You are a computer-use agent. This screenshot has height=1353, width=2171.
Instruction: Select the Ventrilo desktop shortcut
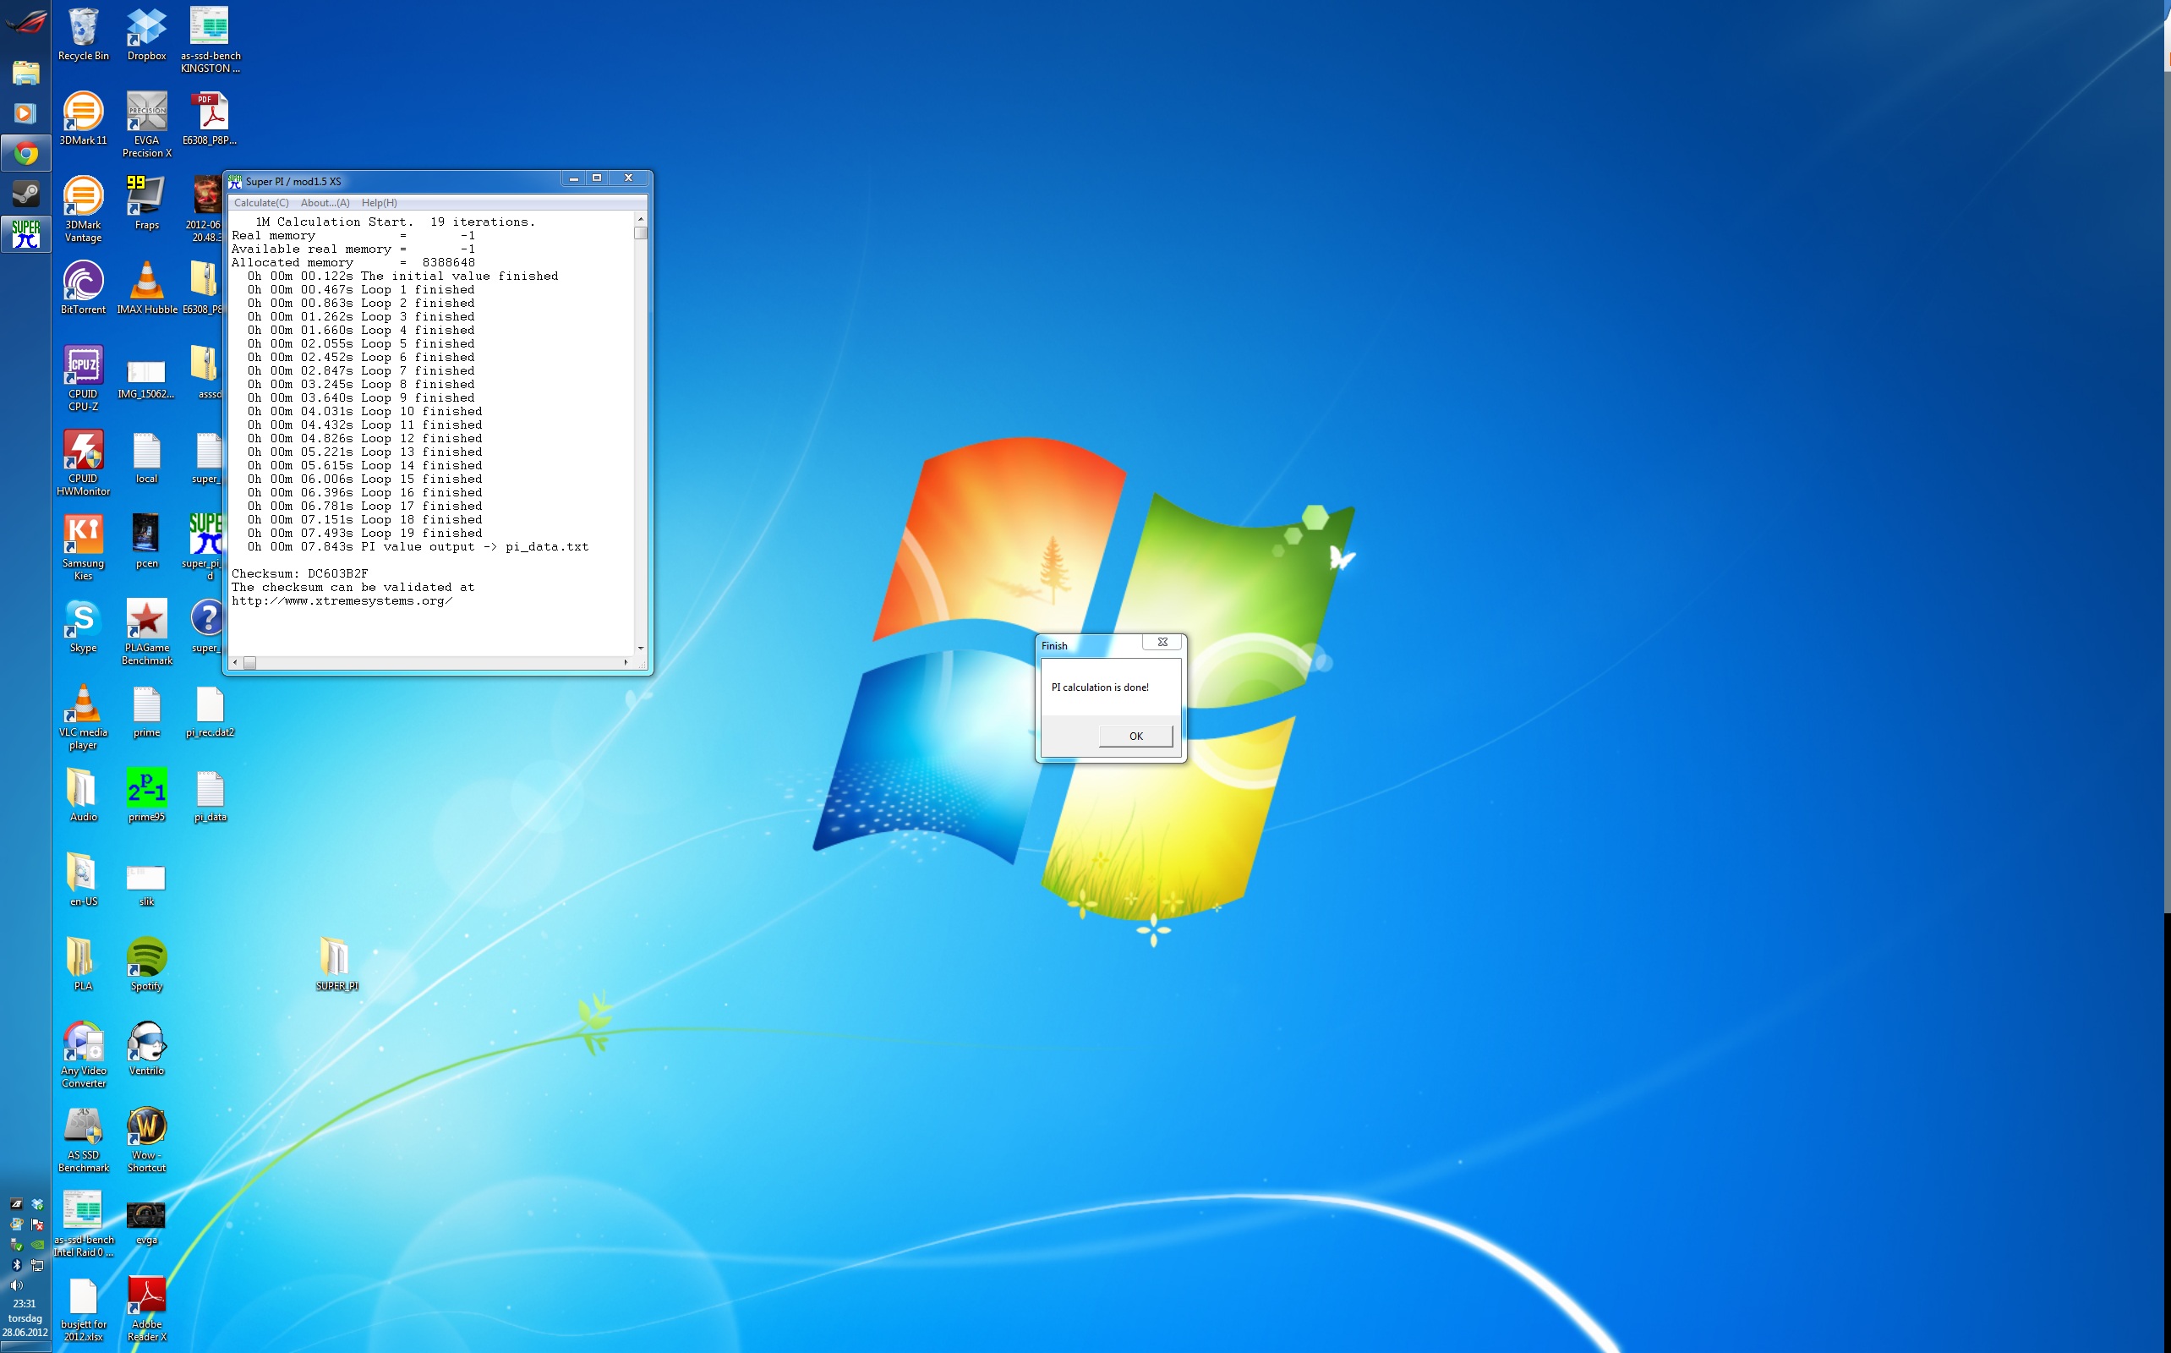click(147, 1049)
